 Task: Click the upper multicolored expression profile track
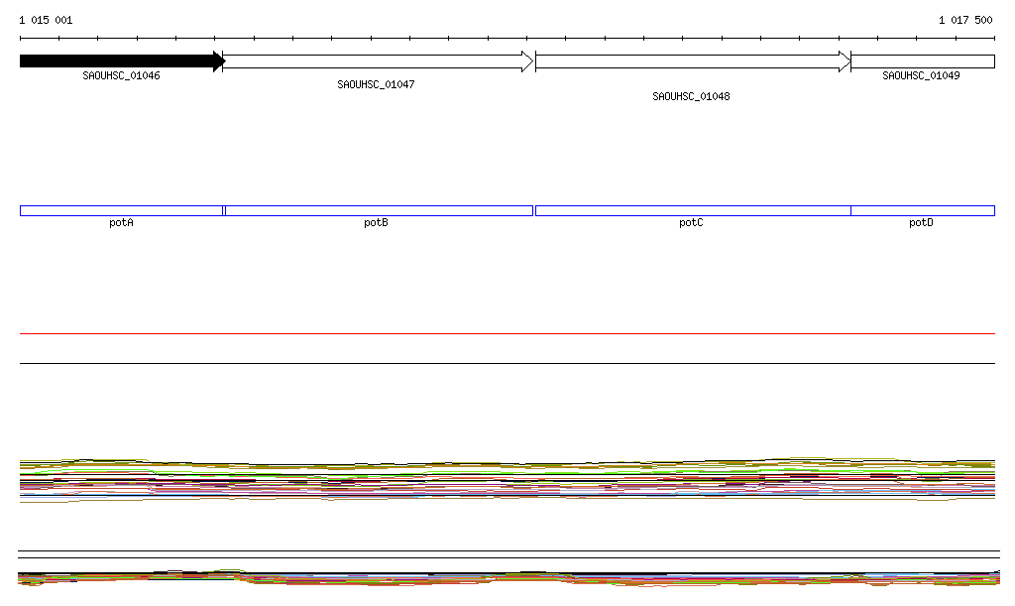pyautogui.click(x=507, y=480)
